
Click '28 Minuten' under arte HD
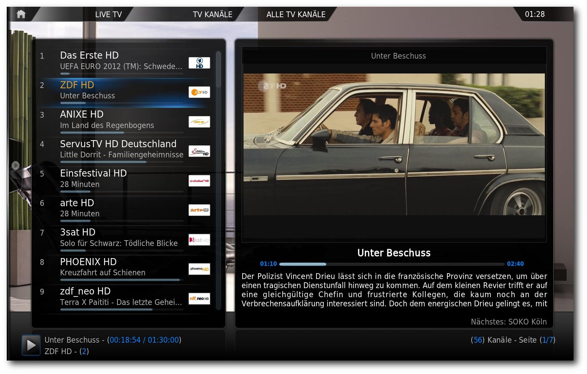point(80,214)
